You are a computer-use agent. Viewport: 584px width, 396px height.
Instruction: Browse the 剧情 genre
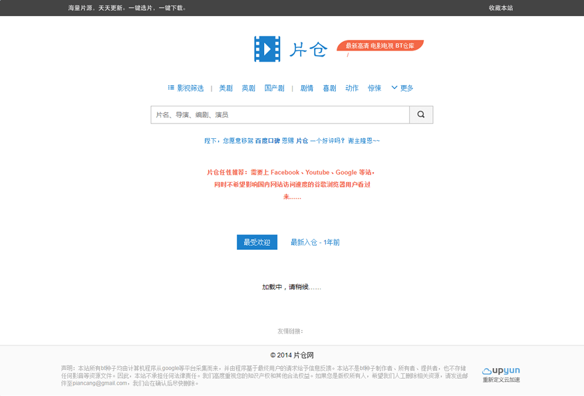[307, 88]
